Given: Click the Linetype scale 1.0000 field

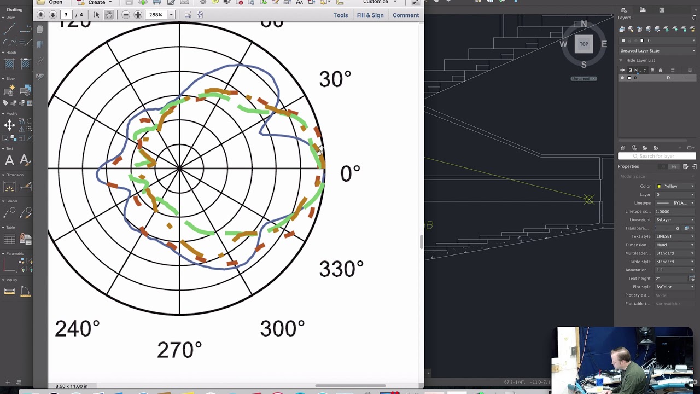Looking at the screenshot, I should (x=675, y=211).
